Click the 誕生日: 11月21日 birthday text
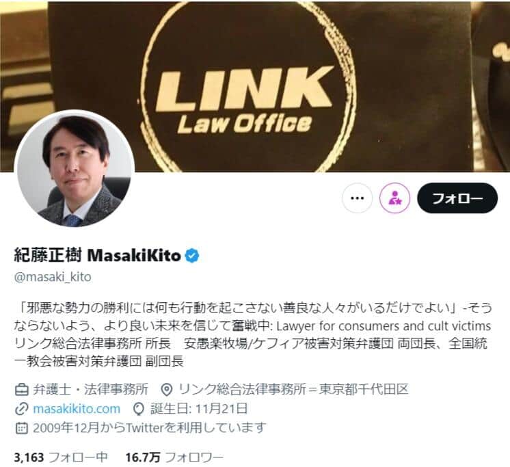 tap(199, 409)
